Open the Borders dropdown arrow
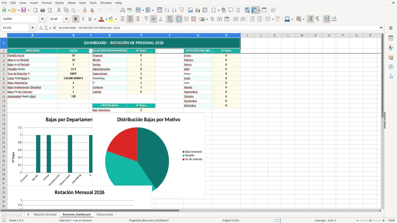Image resolution: width=397 pixels, height=223 pixels. 273,19
